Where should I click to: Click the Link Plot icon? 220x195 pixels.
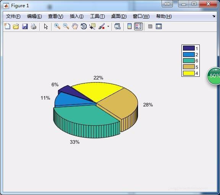(x=117, y=26)
